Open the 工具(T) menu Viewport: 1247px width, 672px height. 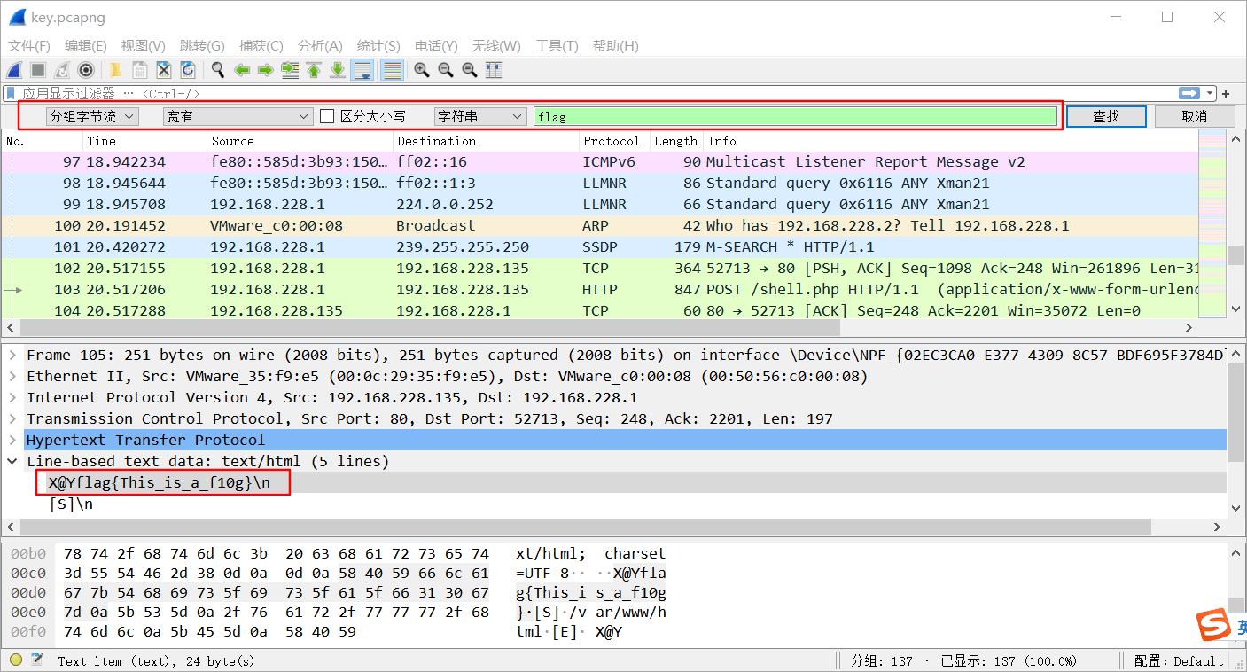tap(557, 46)
